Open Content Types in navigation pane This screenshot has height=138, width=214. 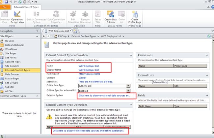coord(13,62)
